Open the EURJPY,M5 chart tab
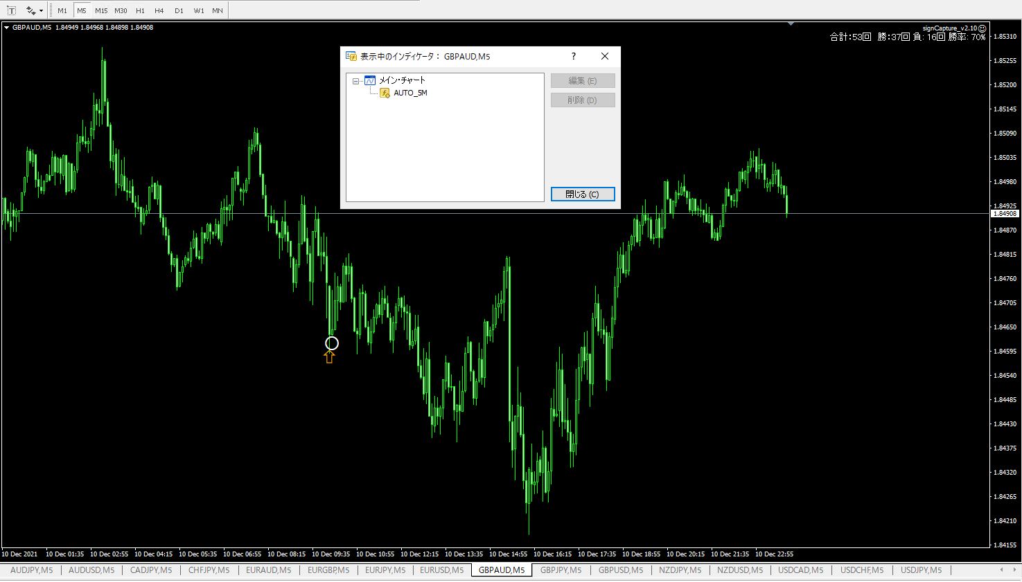 pyautogui.click(x=385, y=570)
